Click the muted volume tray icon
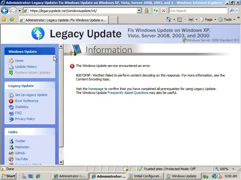Image resolution: width=241 pixels, height=180 pixels. [x=220, y=176]
